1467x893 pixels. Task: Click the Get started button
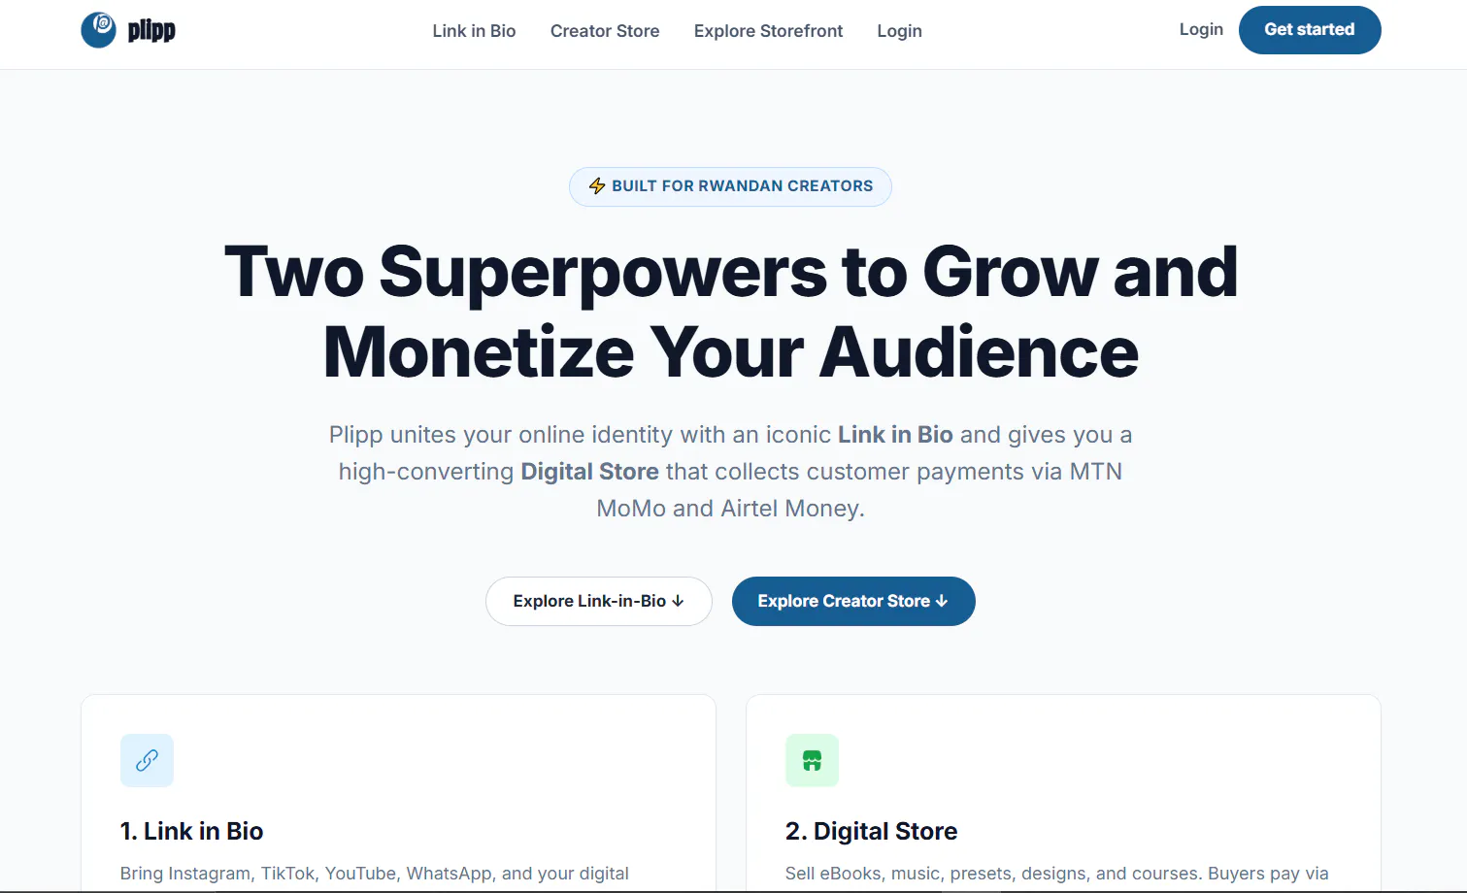click(x=1310, y=30)
